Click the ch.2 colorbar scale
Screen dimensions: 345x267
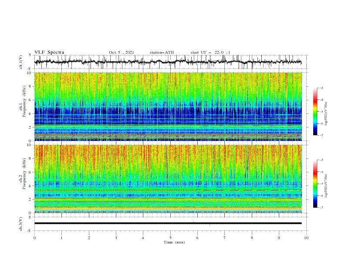[315, 184]
